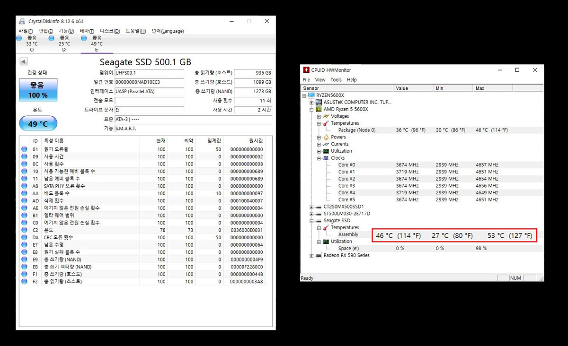Click the CPU Temperatures thermometer icon
Image resolution: width=568 pixels, height=346 pixels.
click(326, 123)
